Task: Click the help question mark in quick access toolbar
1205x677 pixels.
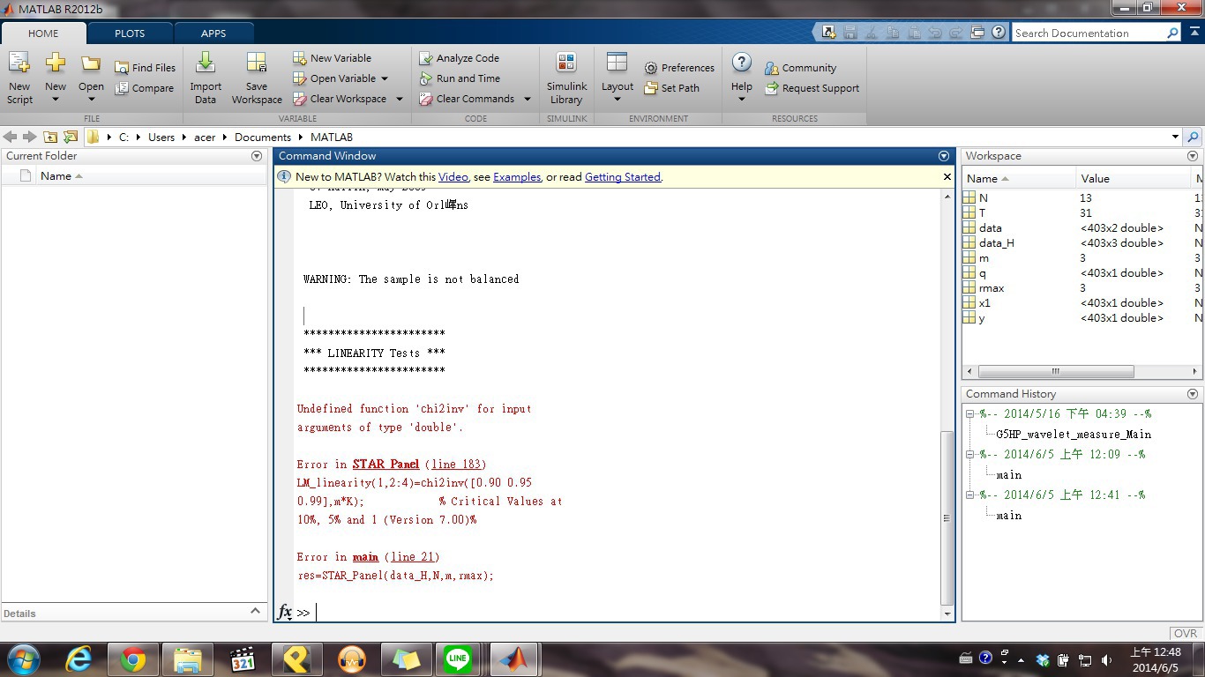Action: pyautogui.click(x=999, y=33)
